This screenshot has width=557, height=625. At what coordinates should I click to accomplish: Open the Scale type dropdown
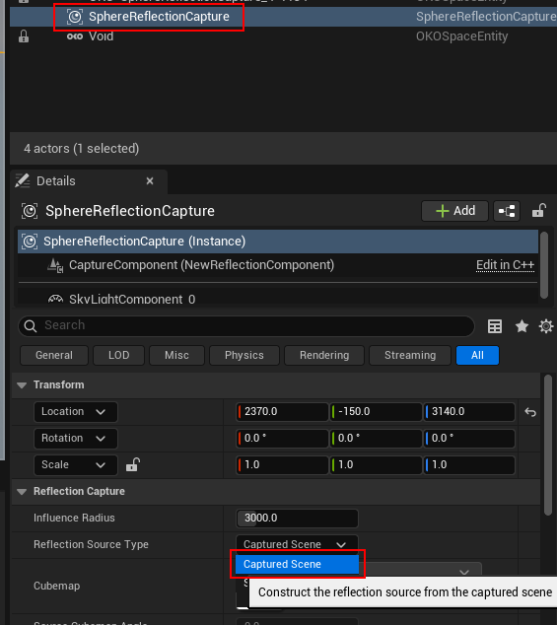(76, 465)
